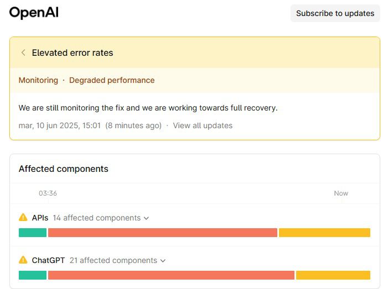Click the ChatGPT component group name
This screenshot has width=388, height=289.
click(x=48, y=260)
